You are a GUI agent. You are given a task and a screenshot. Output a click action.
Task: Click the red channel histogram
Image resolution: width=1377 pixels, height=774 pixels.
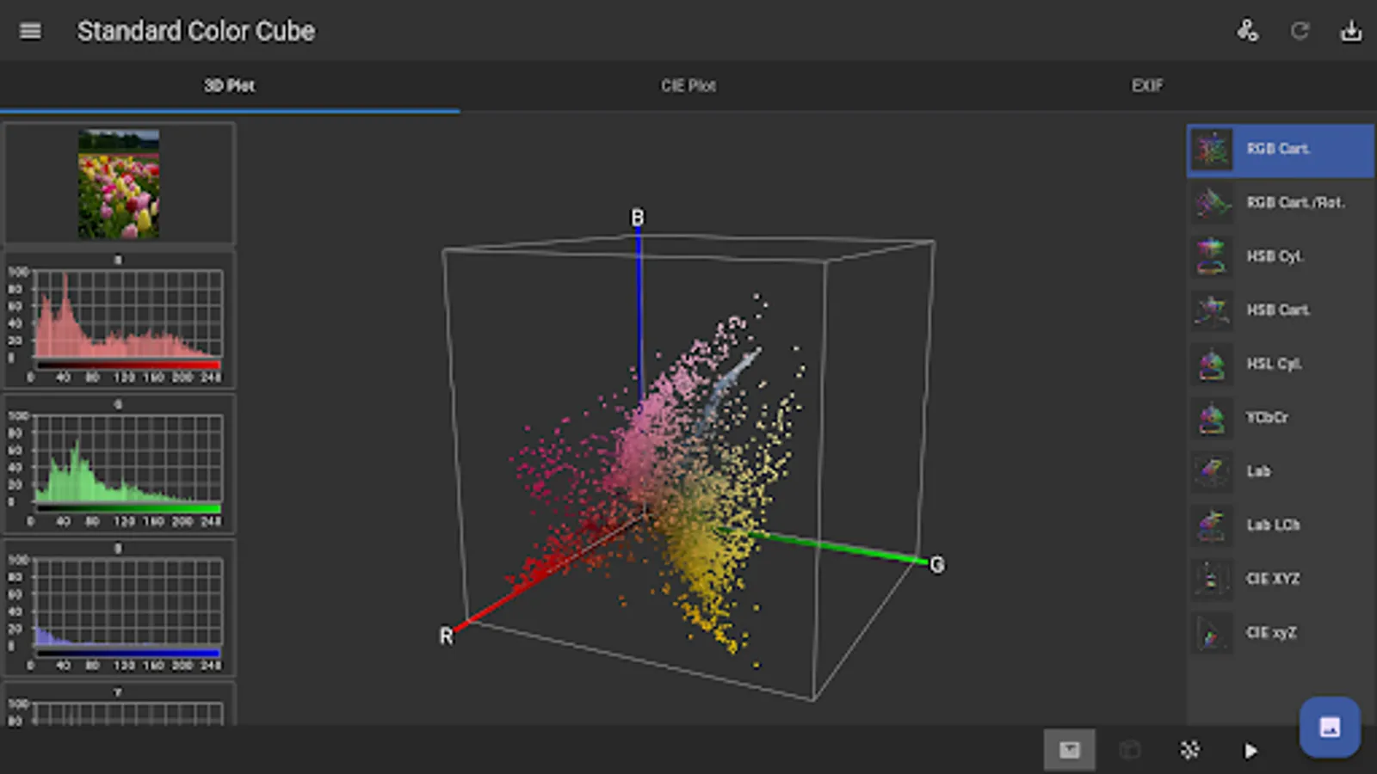tap(120, 320)
